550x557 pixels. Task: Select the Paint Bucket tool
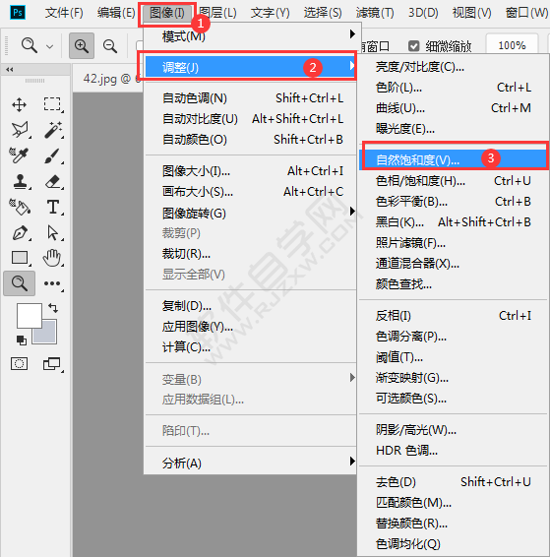[19, 207]
